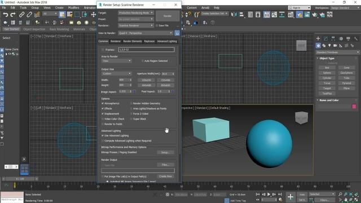Select the Helpers category icon
The image size is (361, 203).
341,46
